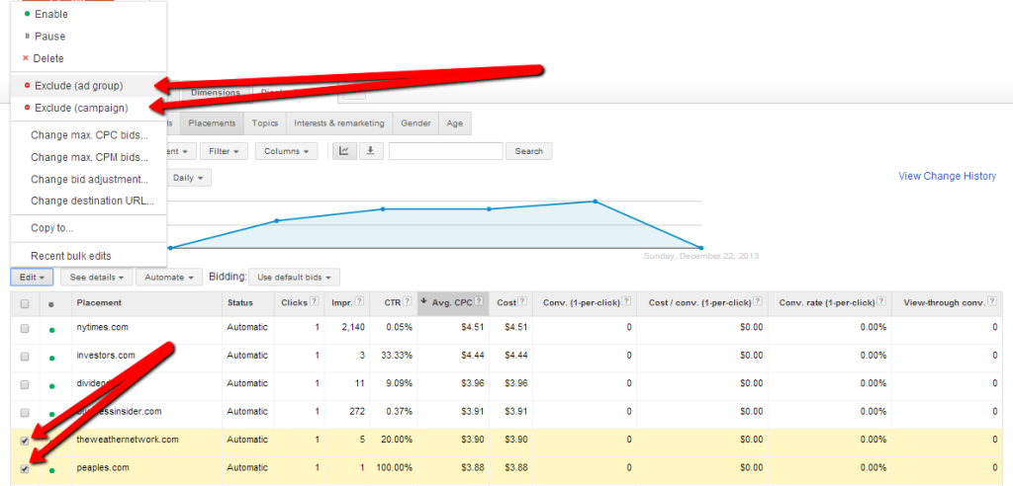Click help icon next to Avg. CPC column
Image resolution: width=1013 pixels, height=486 pixels.
(x=480, y=302)
